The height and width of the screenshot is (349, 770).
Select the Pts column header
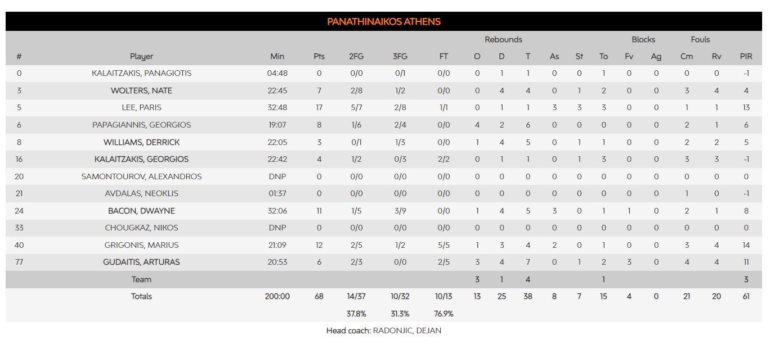tap(319, 56)
